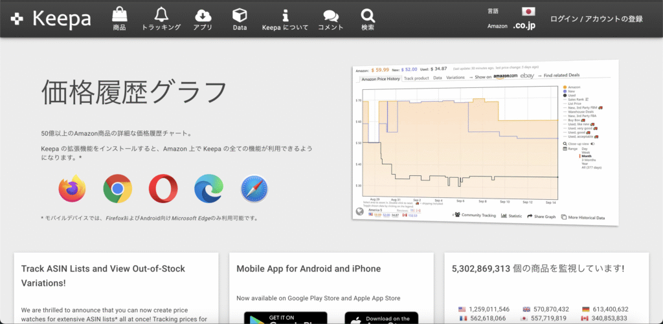Click the UK flag count 570,870,432
Screen dimensions: 663x324
point(546,309)
